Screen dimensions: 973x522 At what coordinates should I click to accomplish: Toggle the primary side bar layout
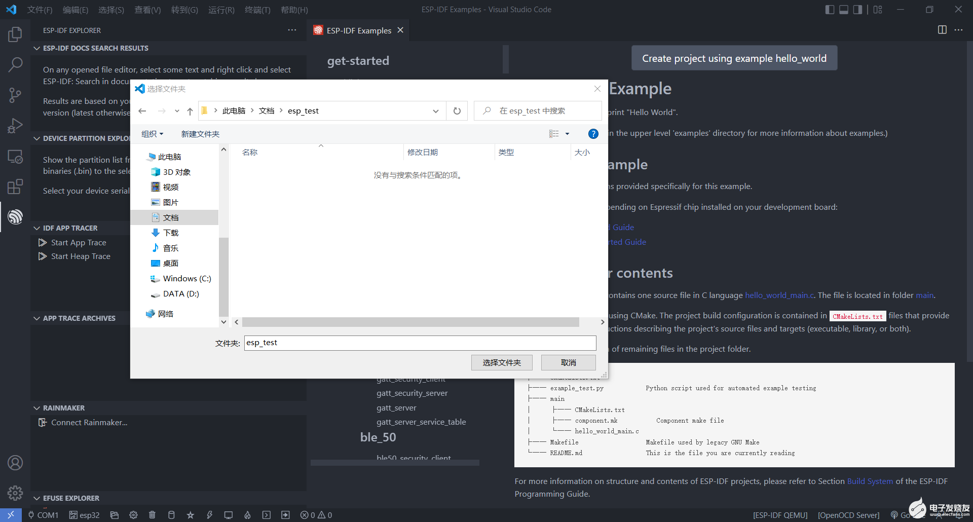pos(830,10)
